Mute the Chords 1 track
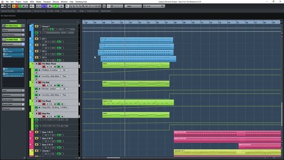Viewport: 284px width, 160px height. point(36,151)
